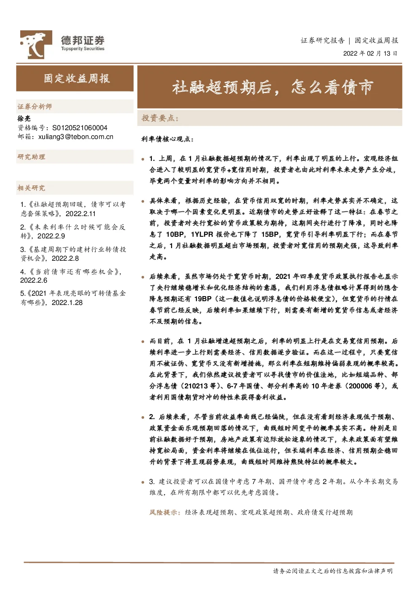The width and height of the screenshot is (418, 591).
Task: Click the 风险提示： label
Action: coord(166,512)
